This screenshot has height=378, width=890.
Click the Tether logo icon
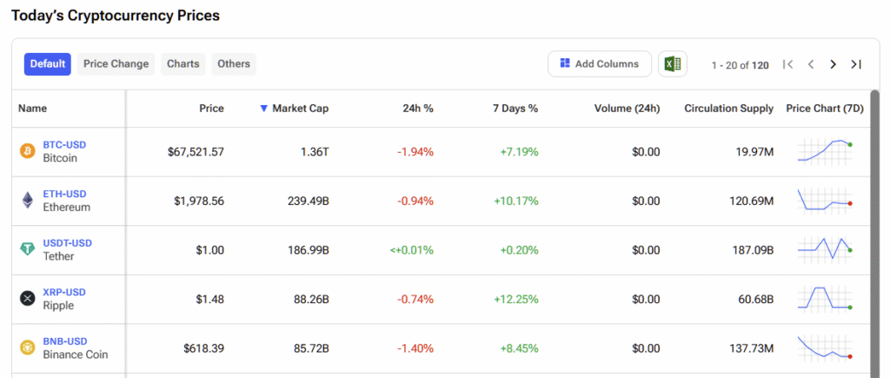[x=27, y=249]
